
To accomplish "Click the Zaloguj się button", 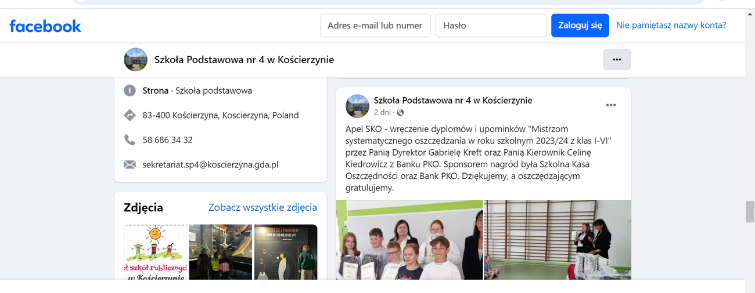I will [580, 25].
